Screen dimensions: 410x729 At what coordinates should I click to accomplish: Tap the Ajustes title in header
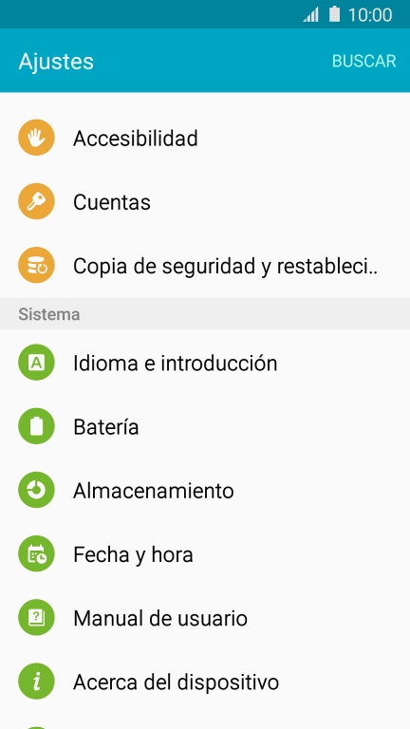tap(56, 62)
